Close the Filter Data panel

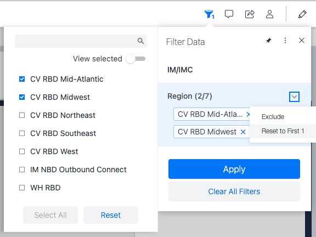(302, 41)
